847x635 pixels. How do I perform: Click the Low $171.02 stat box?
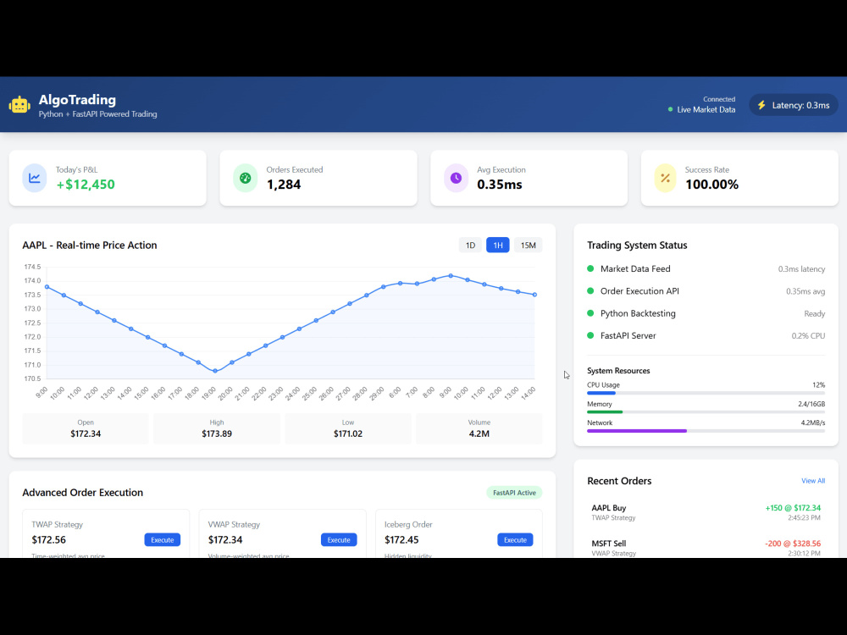pyautogui.click(x=348, y=428)
